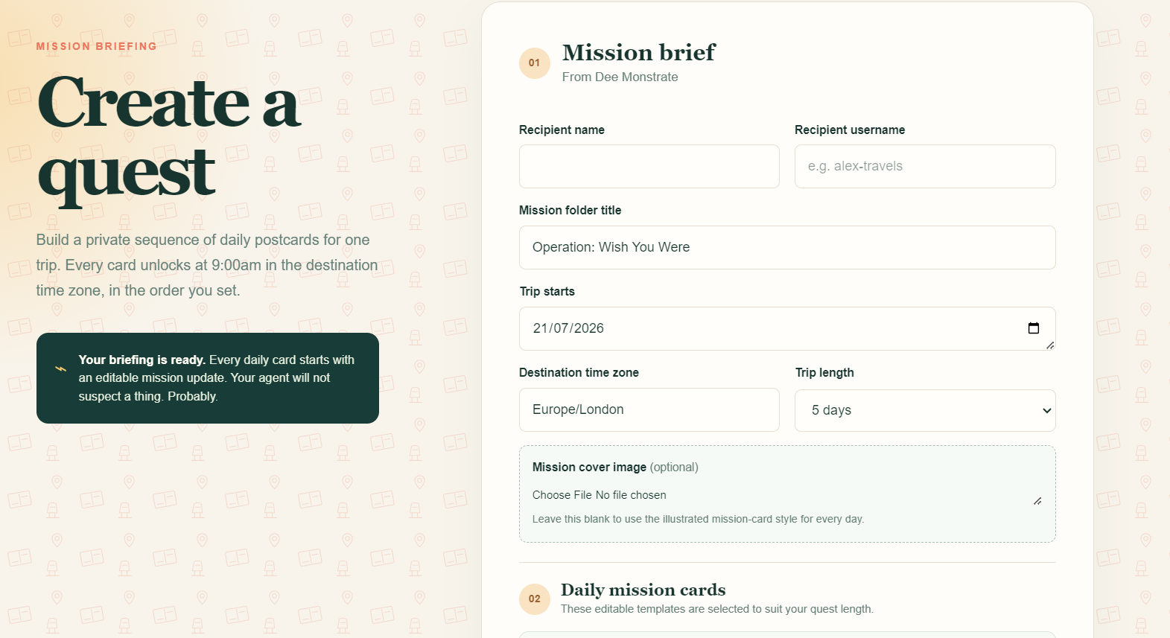Image resolution: width=1170 pixels, height=638 pixels.
Task: Focus the Recipient username input
Action: click(925, 166)
